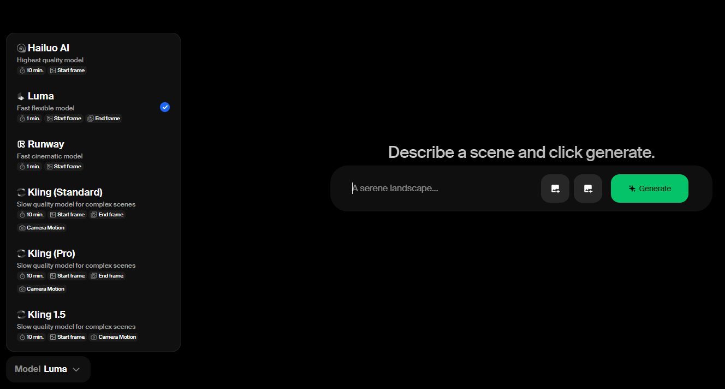Click the 'Fast flexible model' description
Viewport: 725px width, 389px height.
click(46, 108)
